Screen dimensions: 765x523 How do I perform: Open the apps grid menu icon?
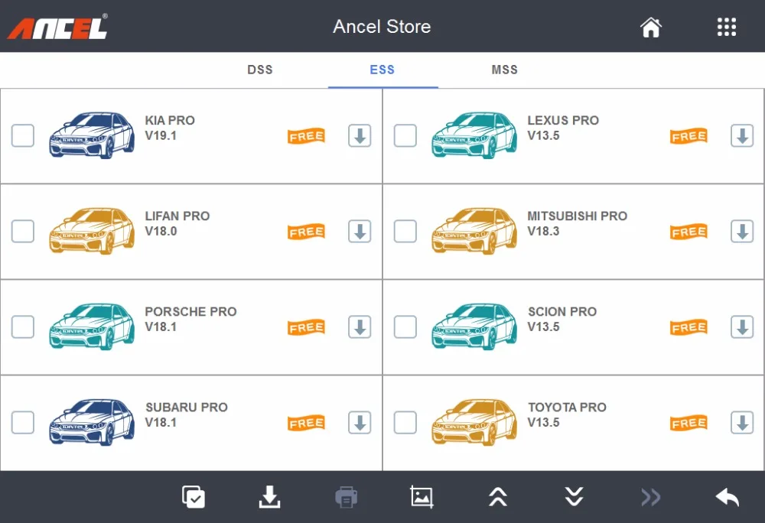(727, 27)
